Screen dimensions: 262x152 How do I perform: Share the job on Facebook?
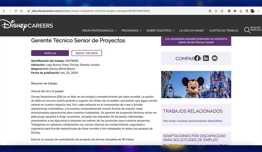pos(197,58)
